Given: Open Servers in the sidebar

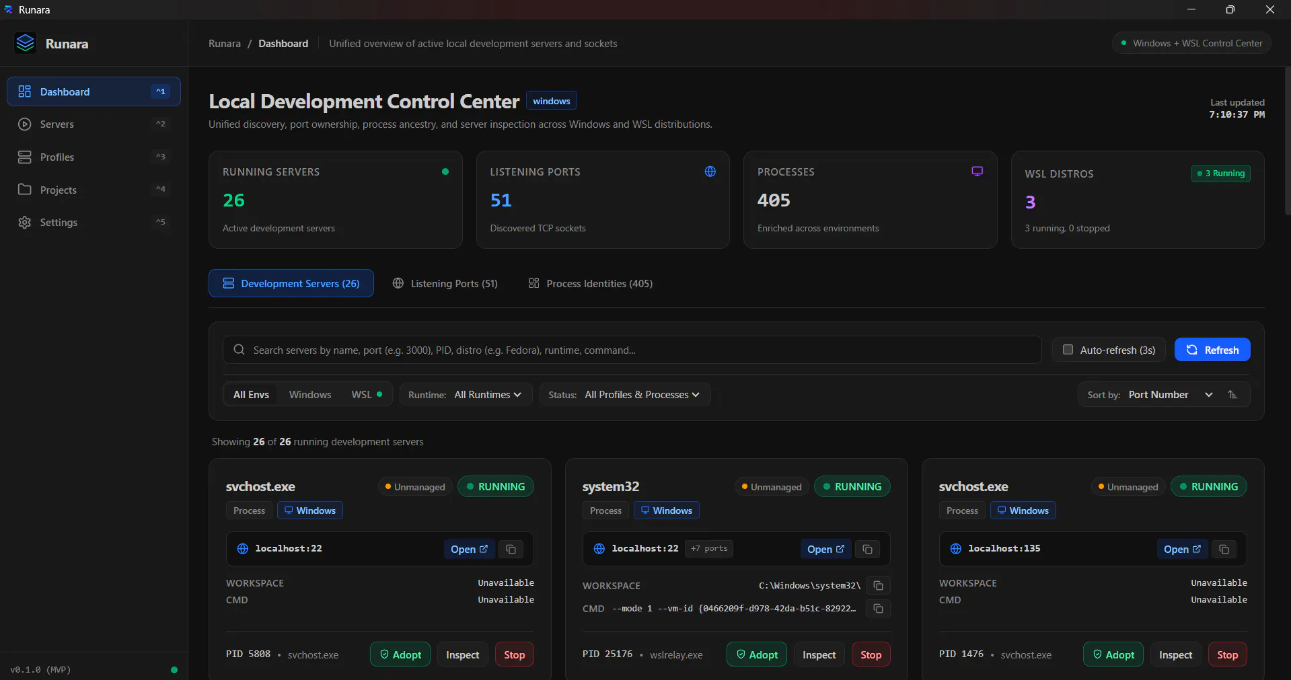Looking at the screenshot, I should click(94, 124).
